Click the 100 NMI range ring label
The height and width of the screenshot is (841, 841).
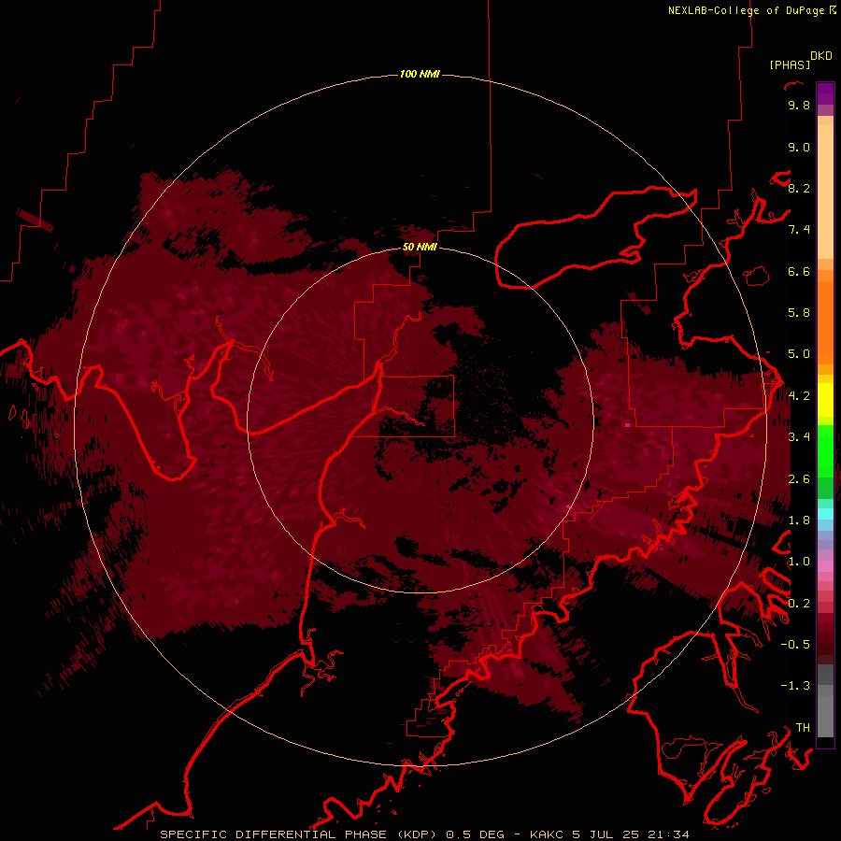(420, 74)
